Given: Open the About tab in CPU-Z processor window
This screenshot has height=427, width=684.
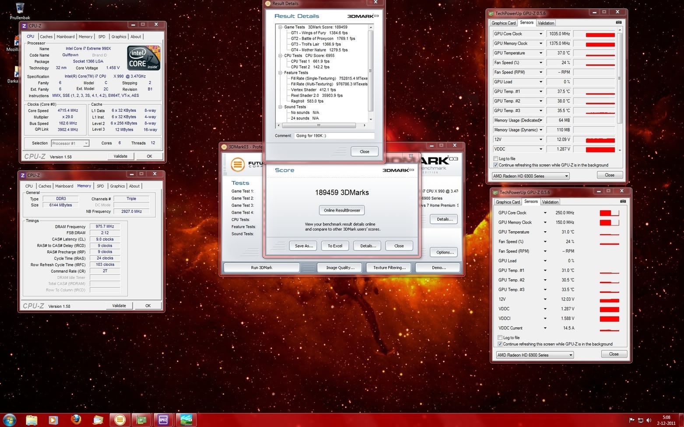Looking at the screenshot, I should pyautogui.click(x=136, y=37).
